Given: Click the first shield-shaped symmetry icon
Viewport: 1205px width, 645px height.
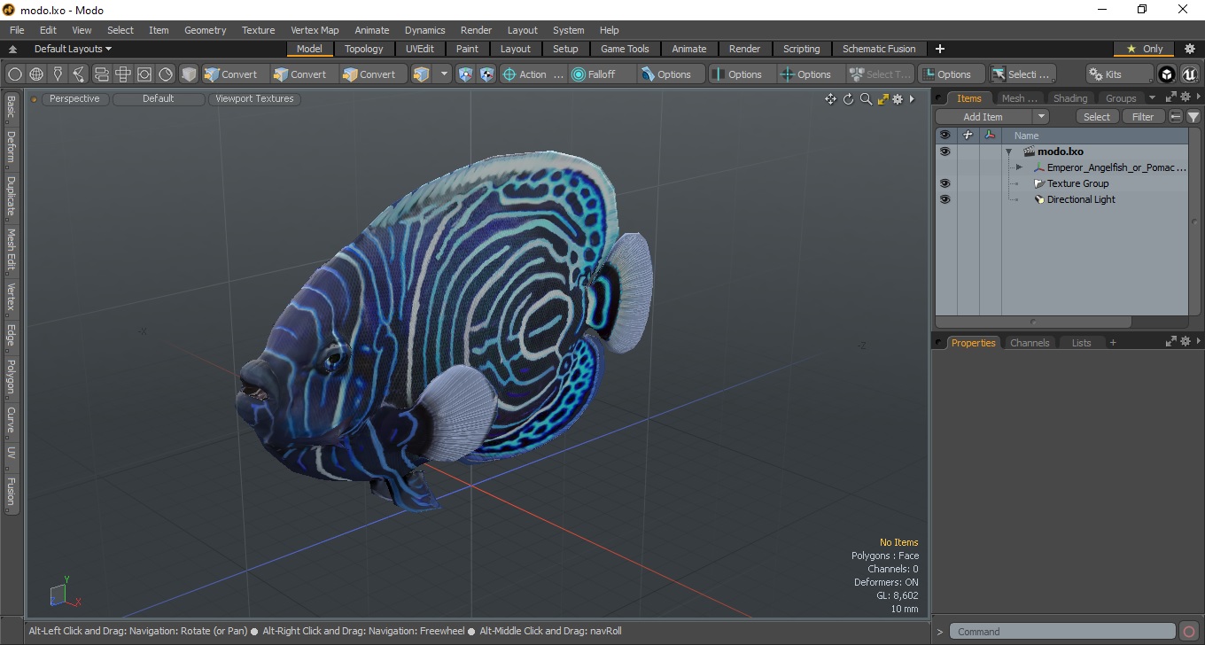Looking at the screenshot, I should point(466,74).
